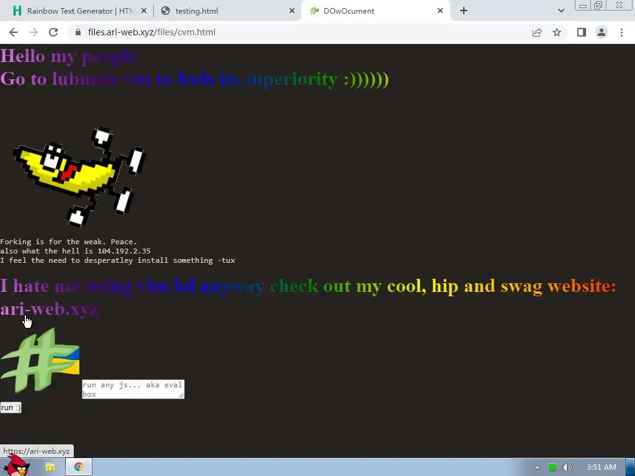
Task: Click the 'Hello my people' heading
Action: coord(68,55)
